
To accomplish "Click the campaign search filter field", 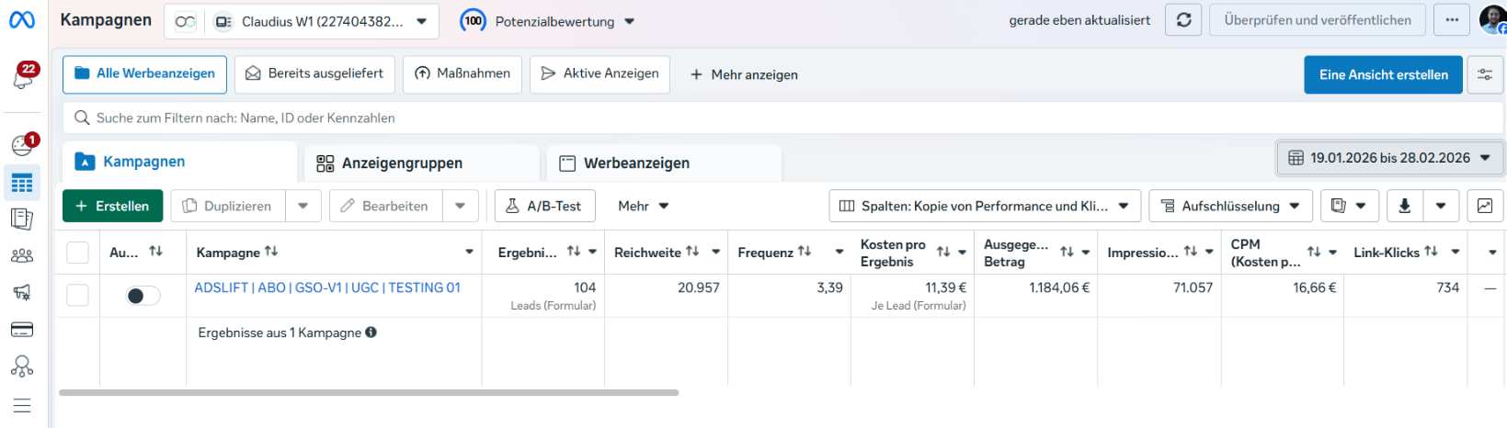I will coord(782,118).
